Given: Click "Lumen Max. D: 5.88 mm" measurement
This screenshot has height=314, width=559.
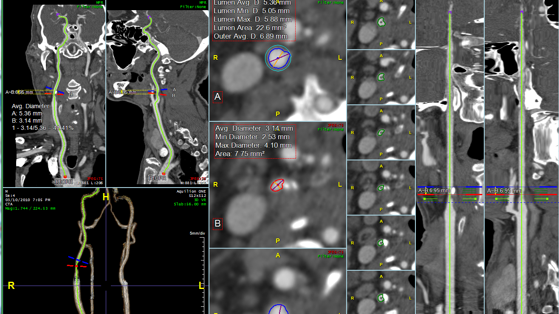Looking at the screenshot, I should pos(253,19).
